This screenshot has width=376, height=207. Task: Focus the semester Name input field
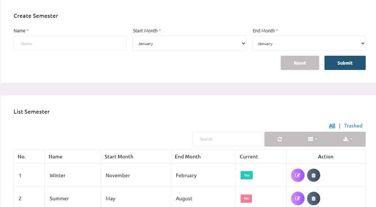pos(70,44)
